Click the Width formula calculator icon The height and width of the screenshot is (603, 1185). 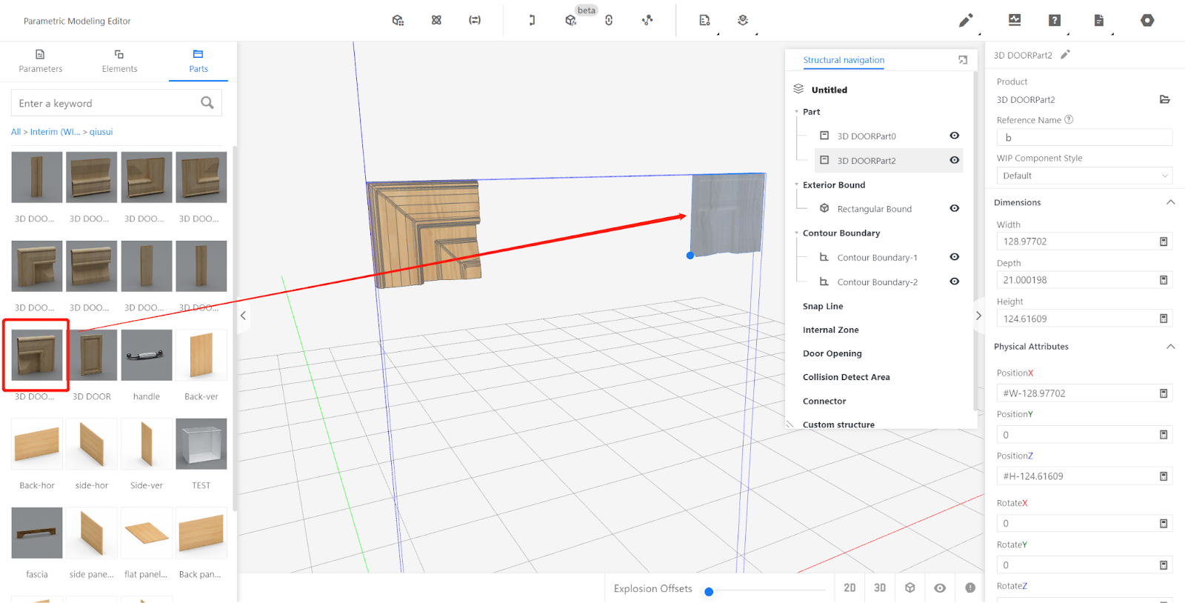1164,241
